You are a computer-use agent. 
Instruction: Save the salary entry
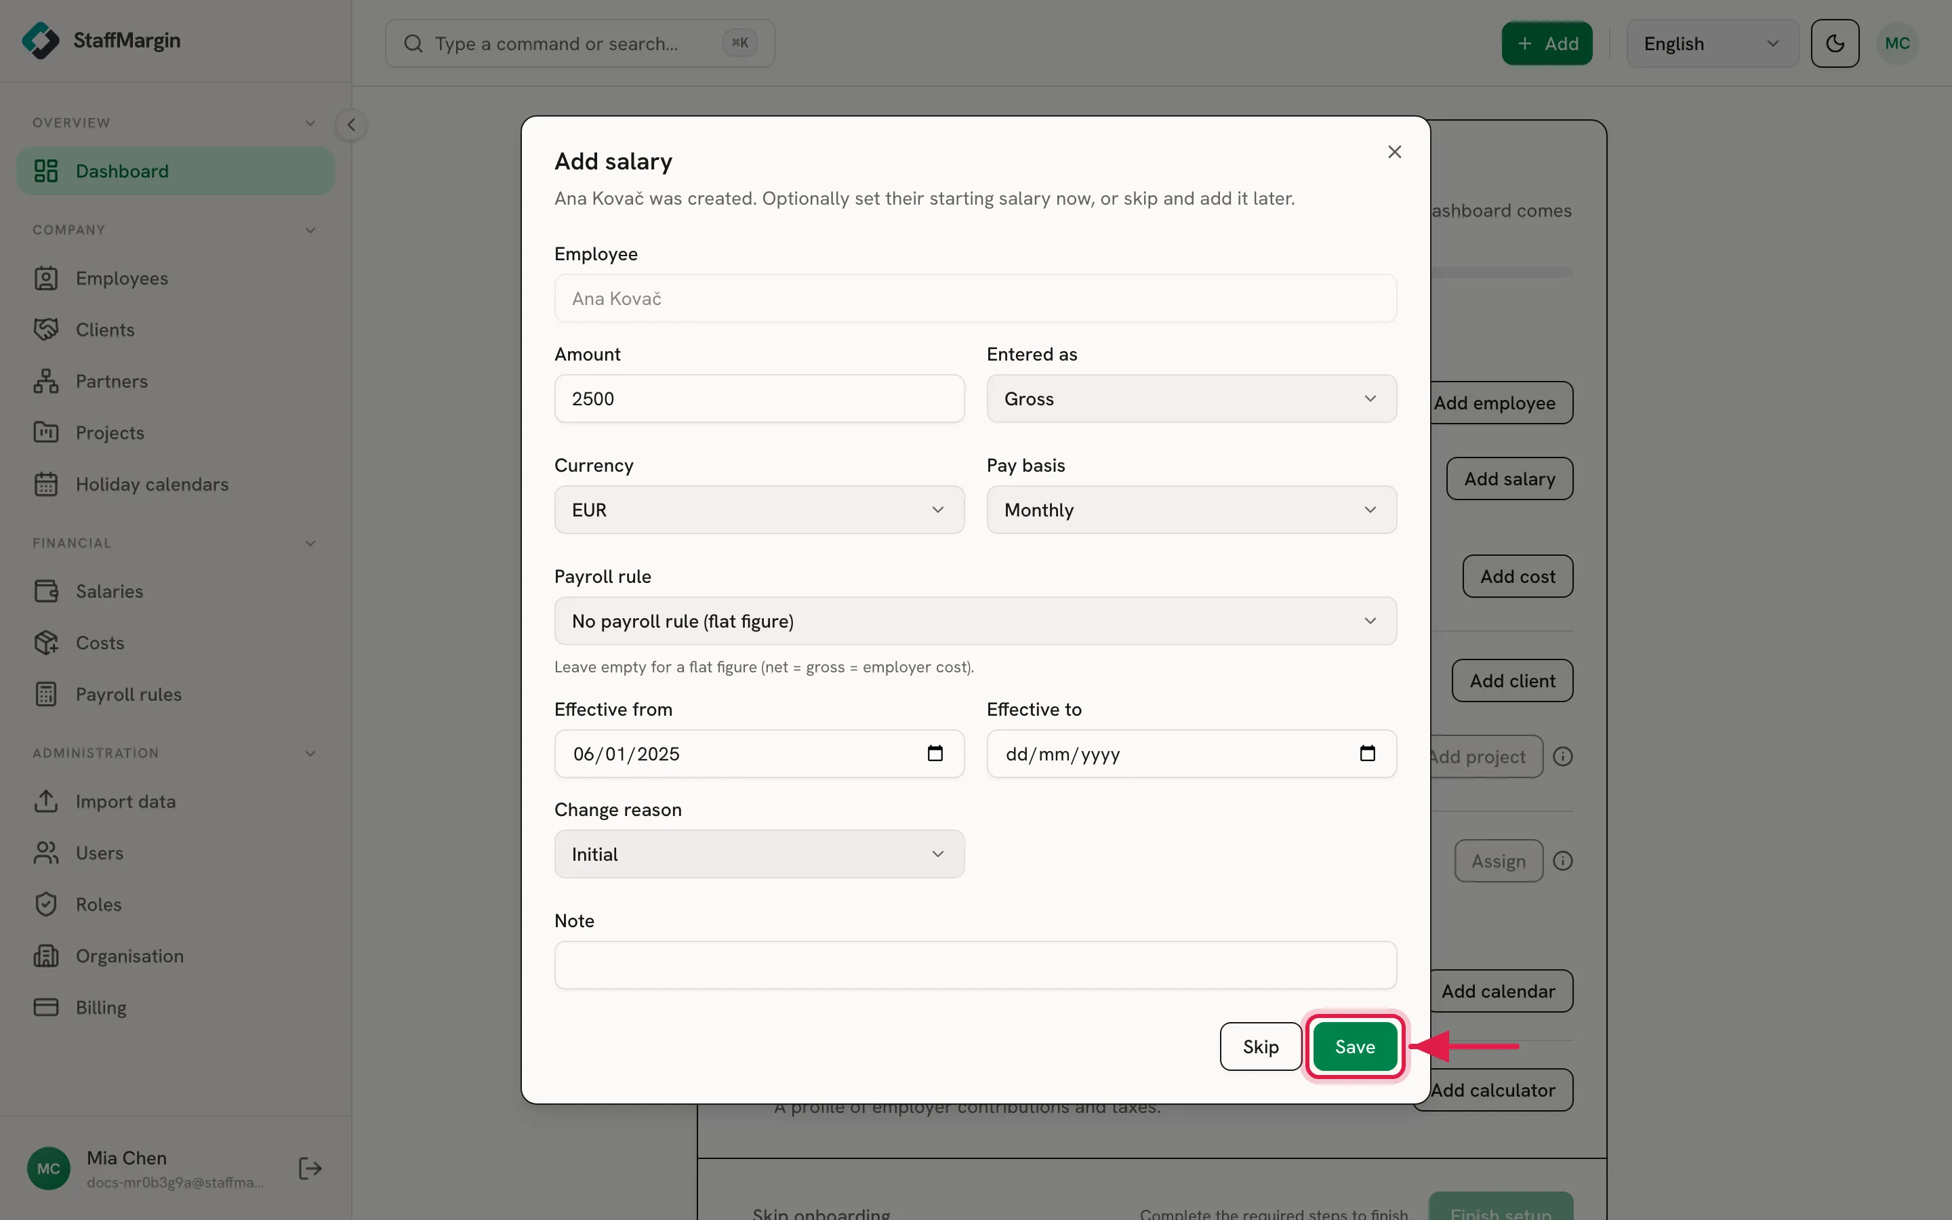point(1355,1046)
